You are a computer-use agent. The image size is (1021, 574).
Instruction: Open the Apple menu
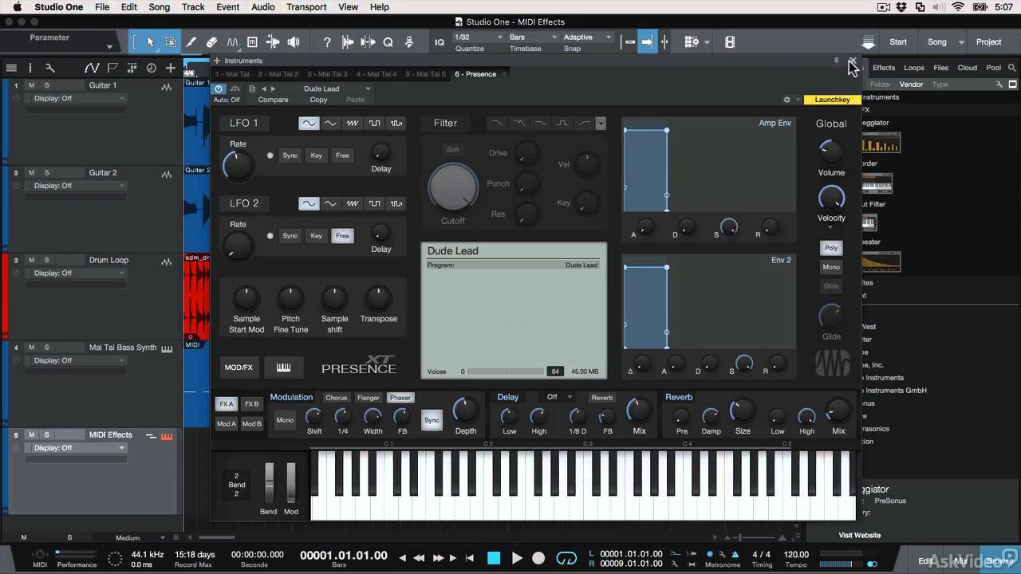(x=16, y=7)
